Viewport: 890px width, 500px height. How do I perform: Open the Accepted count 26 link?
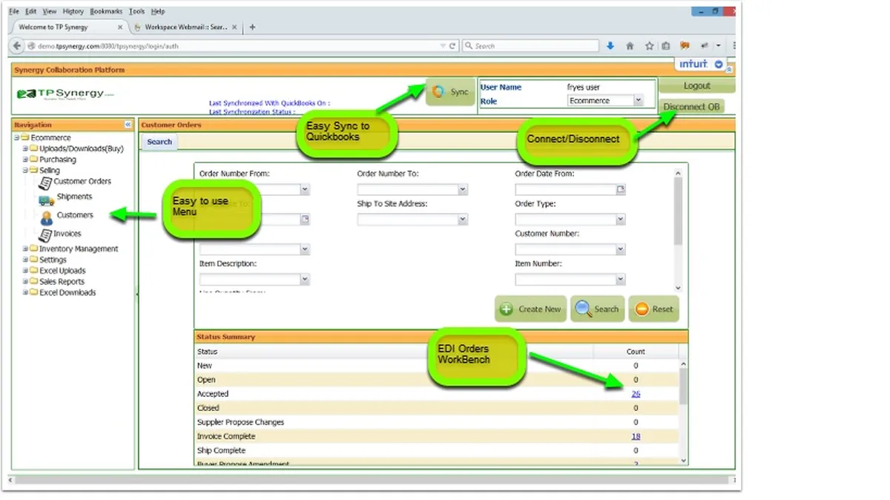[636, 394]
